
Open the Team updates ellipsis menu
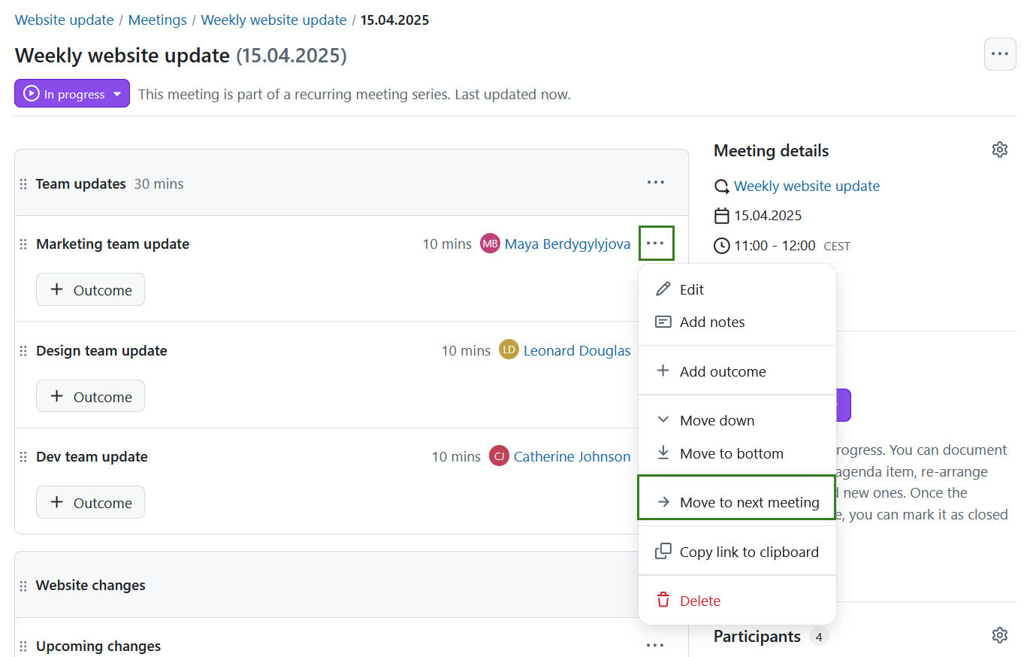coord(655,182)
